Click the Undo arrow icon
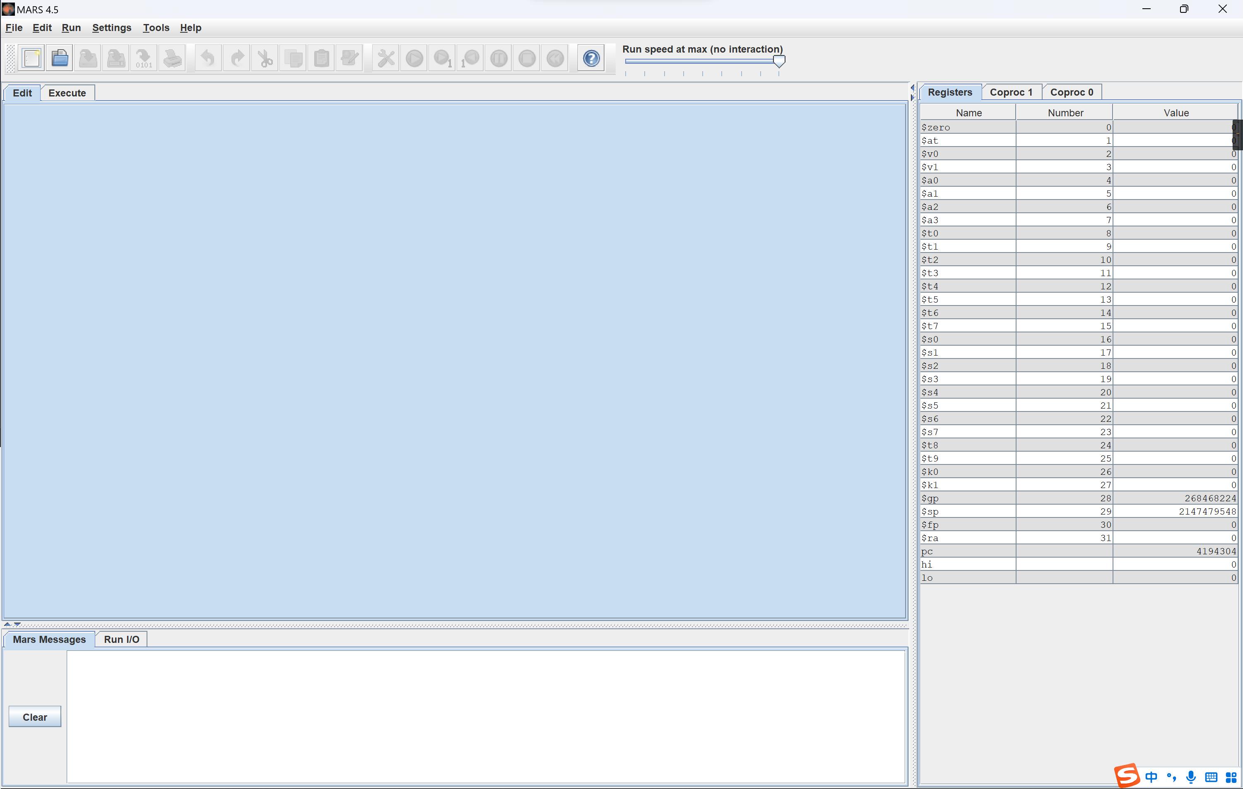 (207, 58)
